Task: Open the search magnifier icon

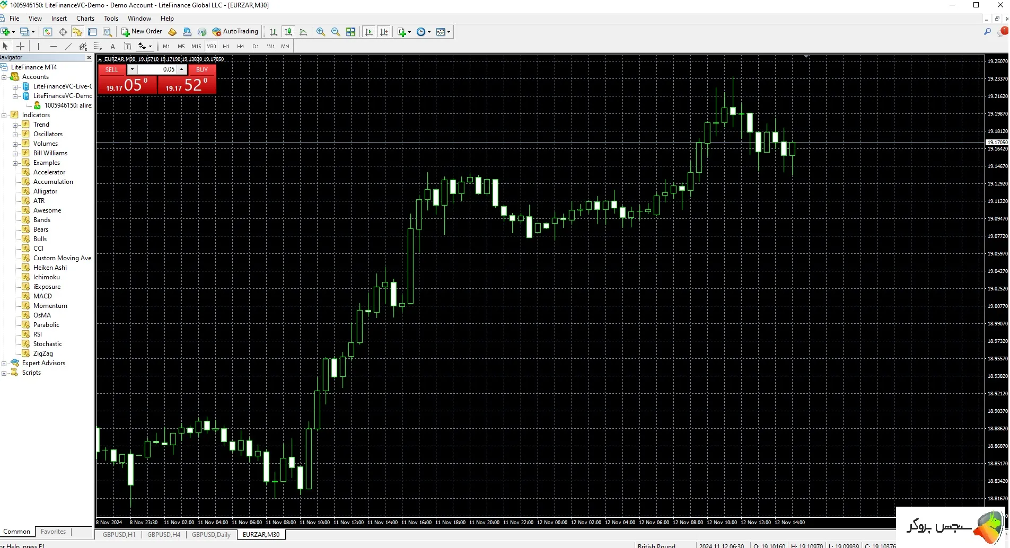Action: pos(987,32)
